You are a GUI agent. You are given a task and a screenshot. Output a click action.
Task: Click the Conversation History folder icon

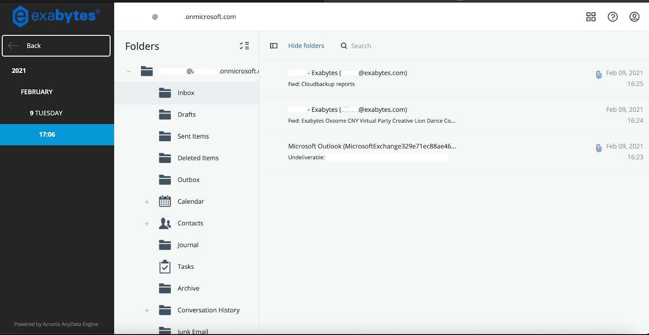[x=165, y=310]
